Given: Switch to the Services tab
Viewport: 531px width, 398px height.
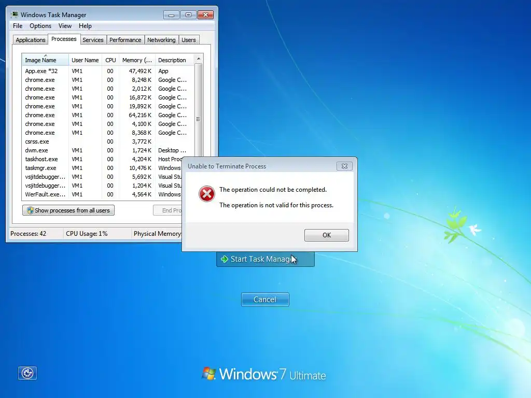Looking at the screenshot, I should pos(93,40).
